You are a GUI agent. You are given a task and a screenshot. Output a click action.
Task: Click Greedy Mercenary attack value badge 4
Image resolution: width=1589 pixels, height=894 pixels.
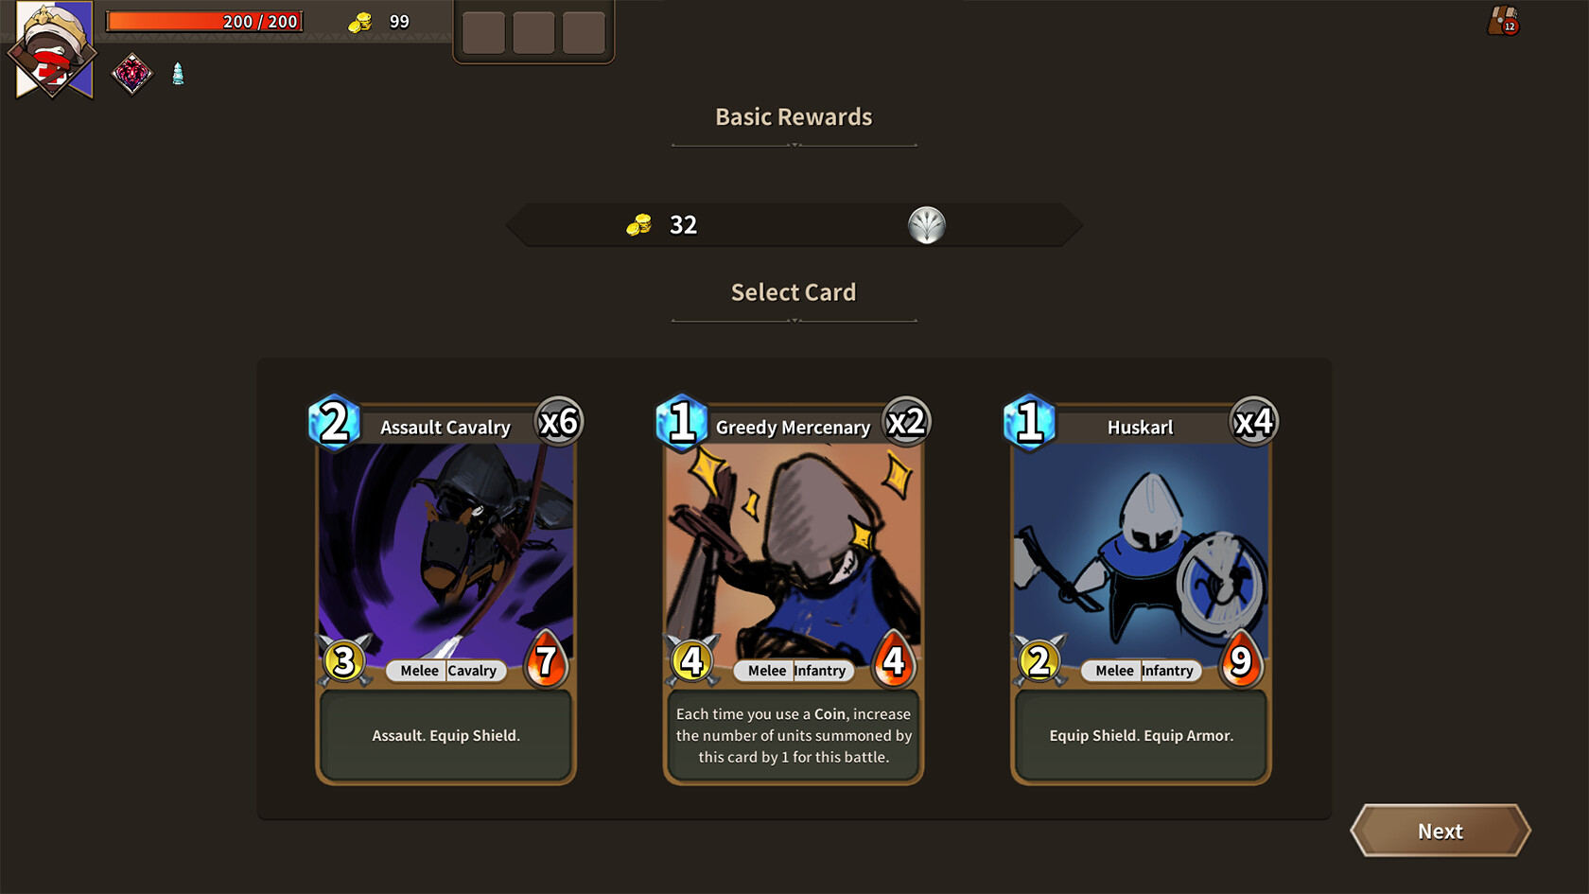tap(692, 660)
